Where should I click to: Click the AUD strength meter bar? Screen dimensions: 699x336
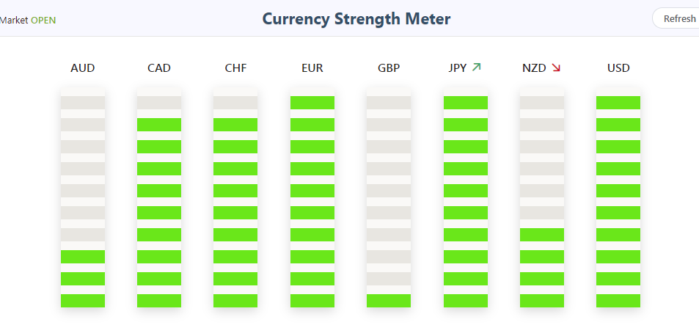coord(83,198)
